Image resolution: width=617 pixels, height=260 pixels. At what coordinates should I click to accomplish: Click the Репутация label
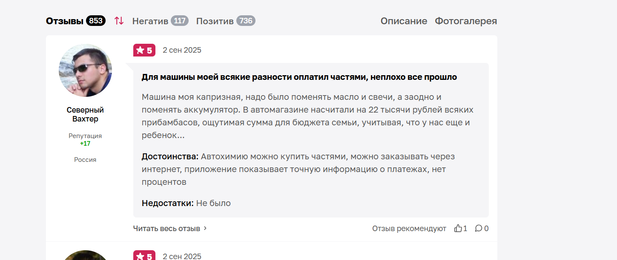[x=85, y=136]
